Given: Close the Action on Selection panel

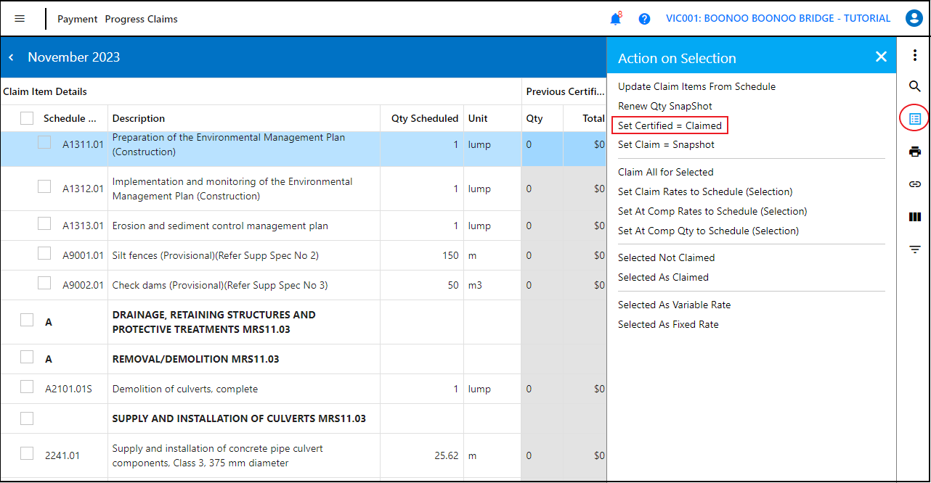Looking at the screenshot, I should (881, 57).
